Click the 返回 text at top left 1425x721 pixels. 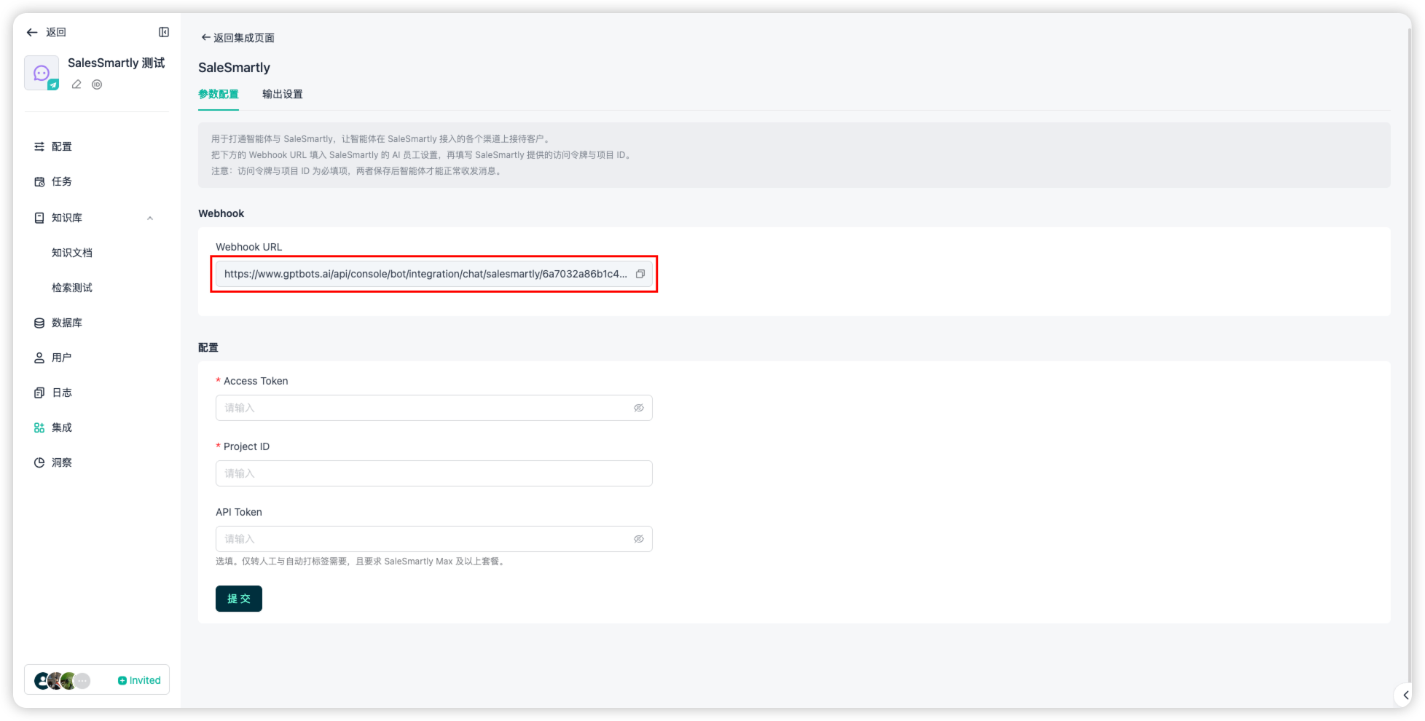[56, 32]
